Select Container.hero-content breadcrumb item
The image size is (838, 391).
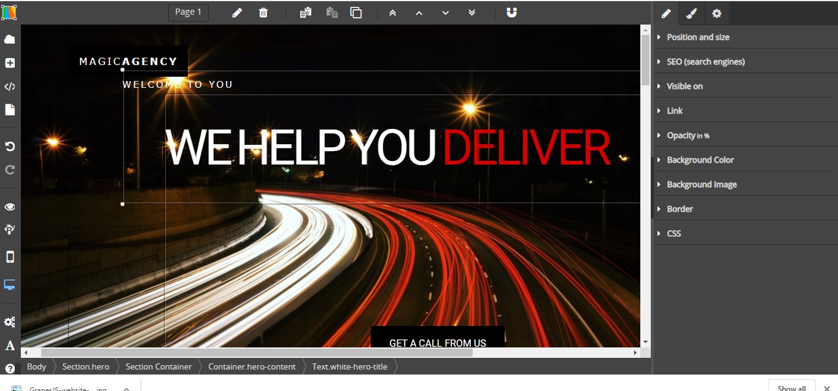[x=252, y=366]
